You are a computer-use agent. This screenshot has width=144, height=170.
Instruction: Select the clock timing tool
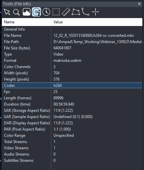coord(46,12)
